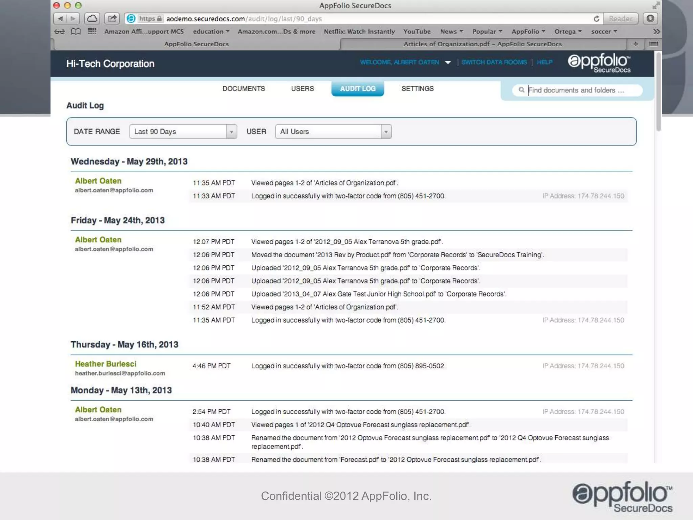The image size is (693, 520).
Task: Click Hi-Tech Corporation data room title
Action: (x=110, y=64)
